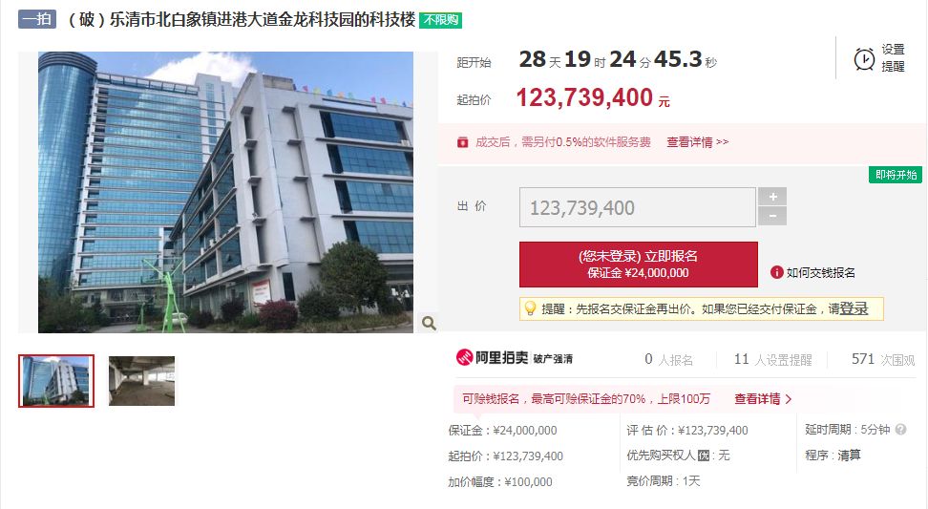Image resolution: width=928 pixels, height=509 pixels.
Task: Open 查看详情 for software service fee
Action: tap(697, 142)
